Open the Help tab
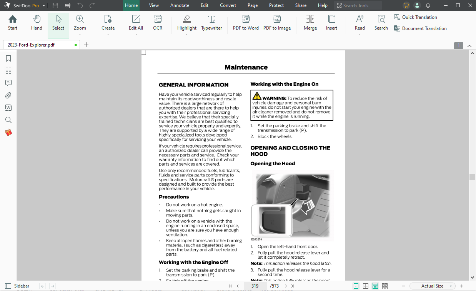Image resolution: width=476 pixels, height=291 pixels. click(x=323, y=5)
